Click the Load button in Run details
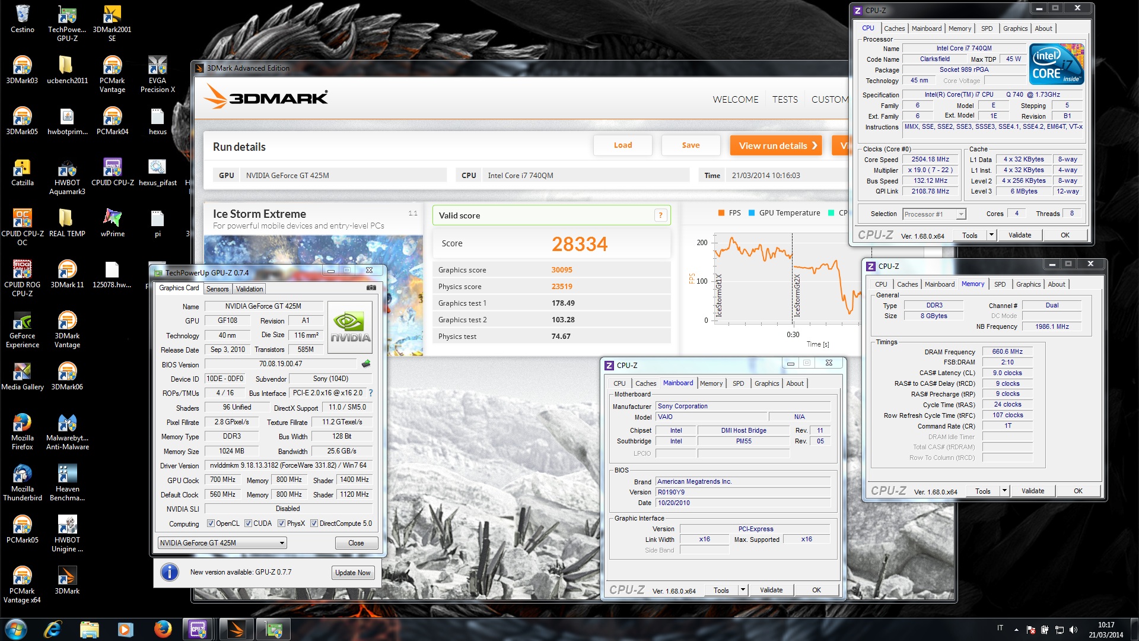The width and height of the screenshot is (1139, 641). (x=623, y=145)
